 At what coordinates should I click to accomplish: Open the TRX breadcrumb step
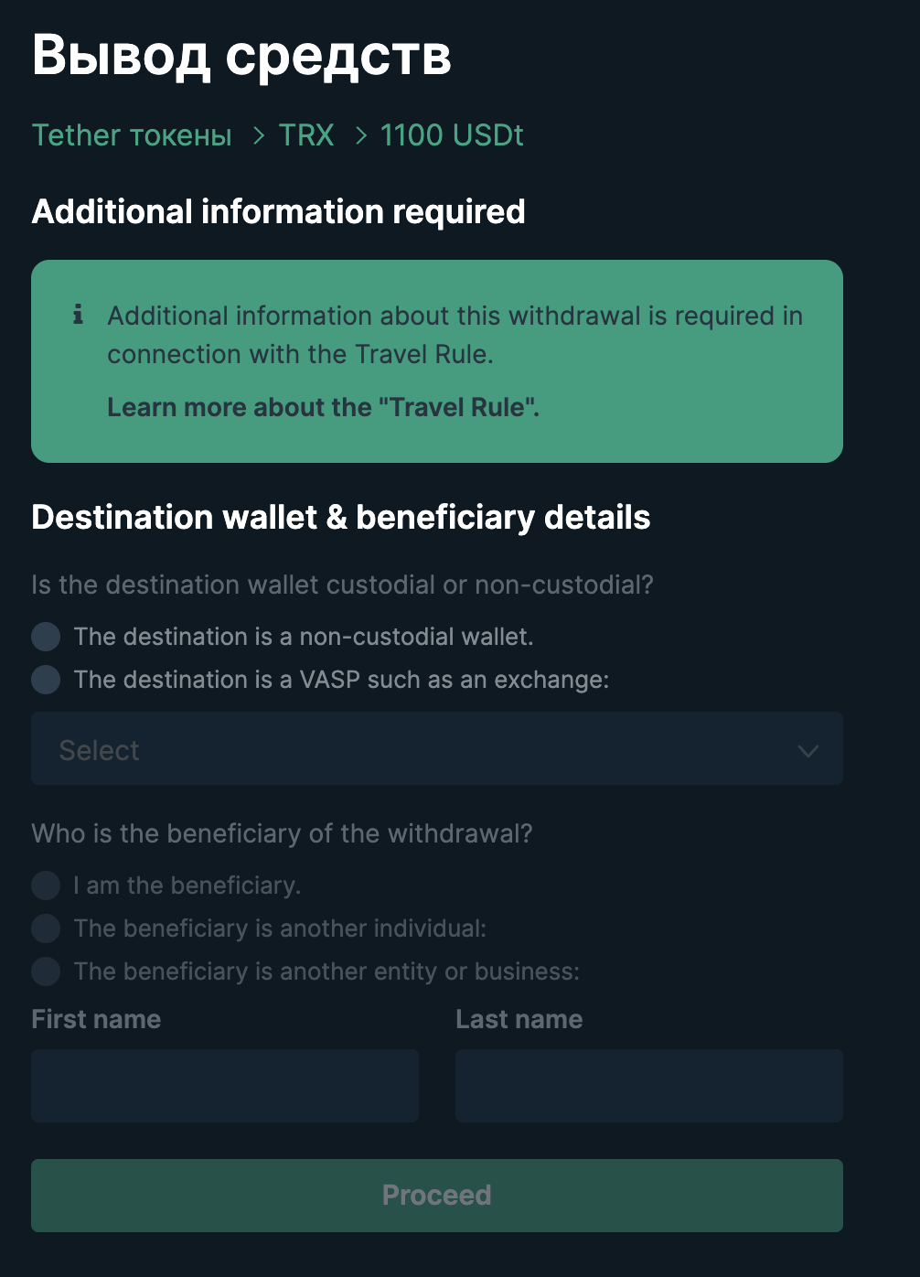click(306, 135)
